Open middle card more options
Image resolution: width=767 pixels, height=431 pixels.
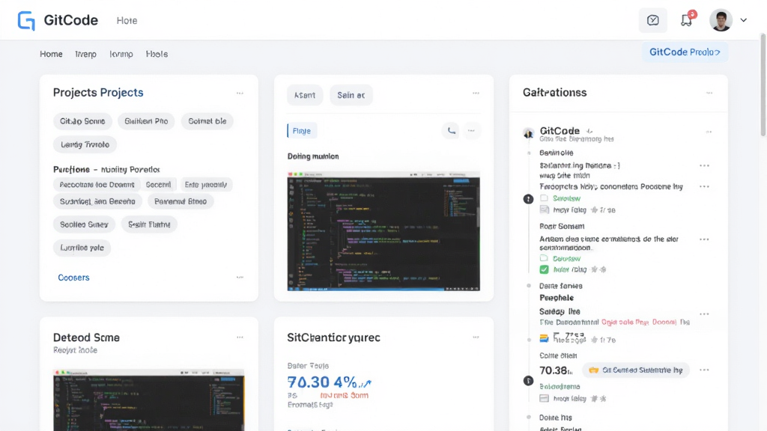(476, 93)
